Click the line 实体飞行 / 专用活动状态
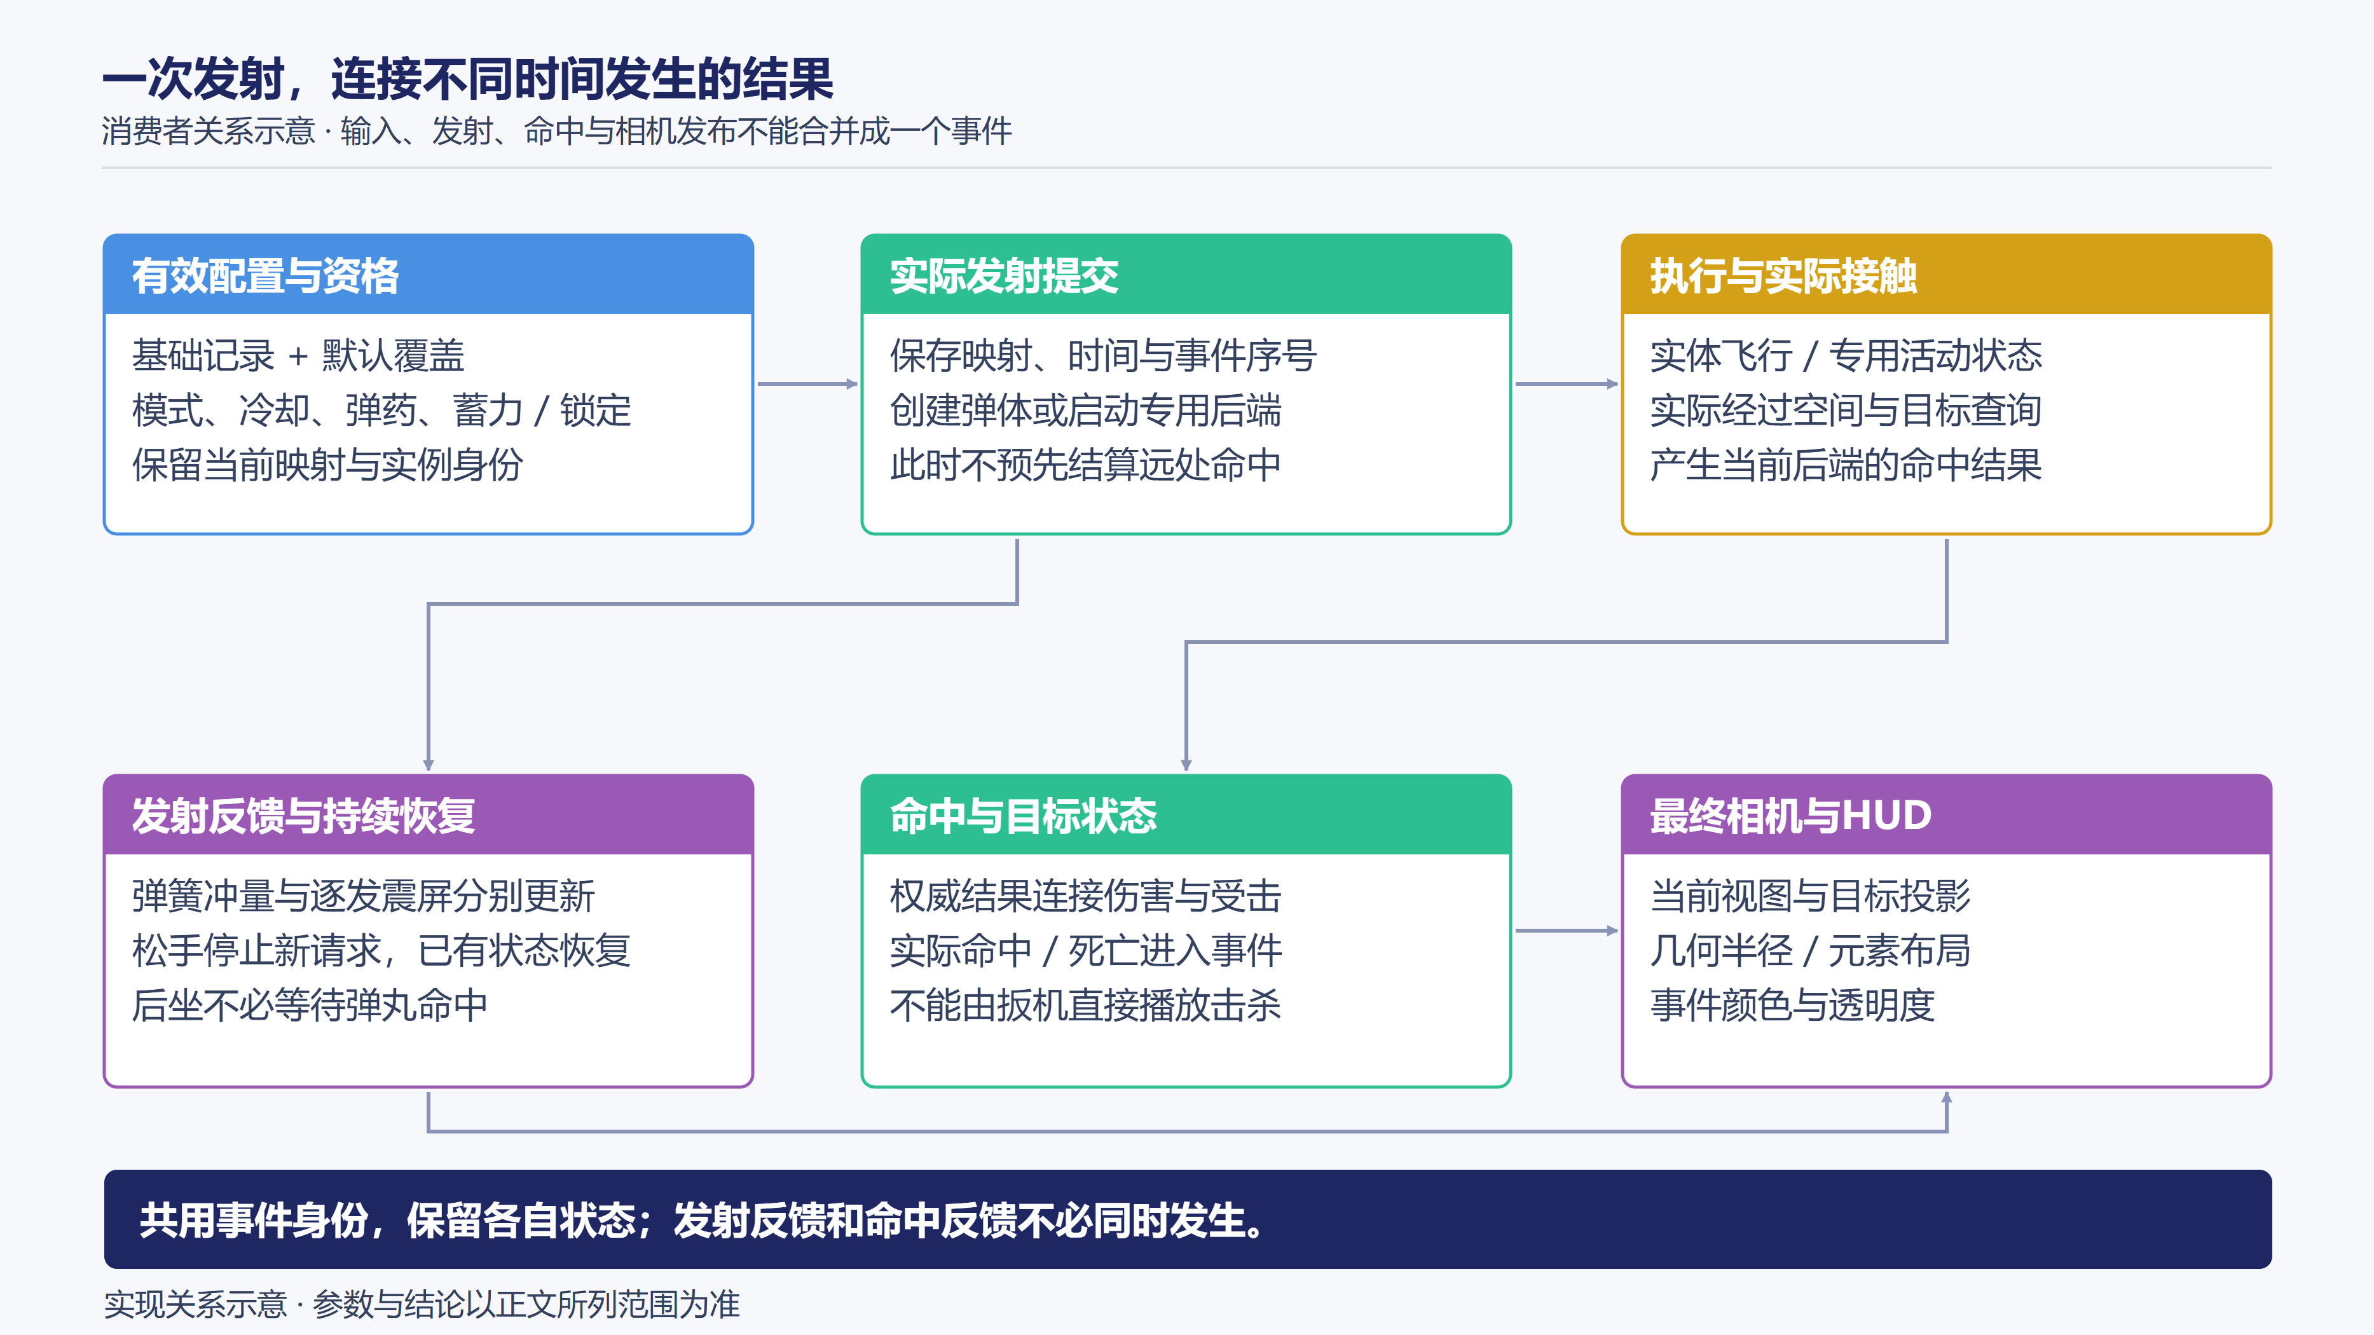2374x1335 pixels. pyautogui.click(x=1846, y=355)
